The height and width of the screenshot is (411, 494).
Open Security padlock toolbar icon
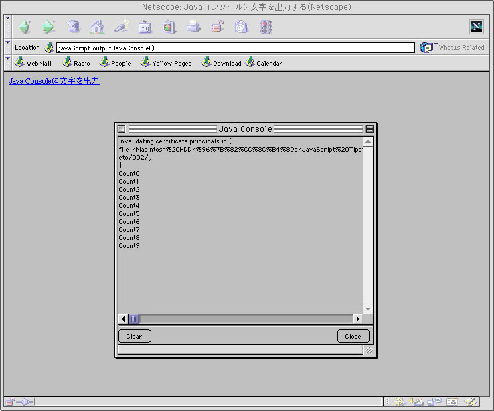coord(218,27)
